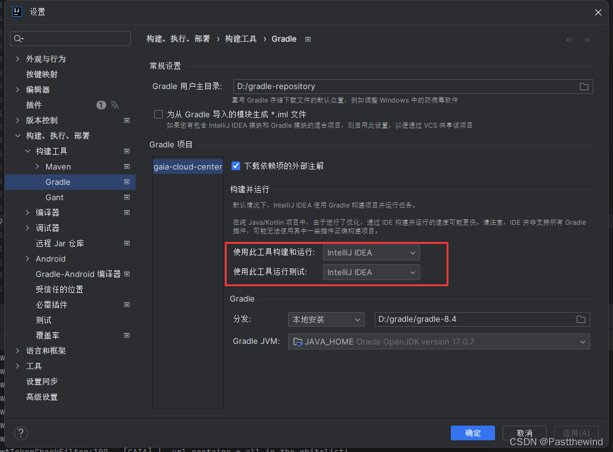Expand the Android node

pos(28,259)
